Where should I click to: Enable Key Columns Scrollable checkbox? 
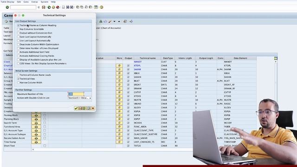(19, 29)
